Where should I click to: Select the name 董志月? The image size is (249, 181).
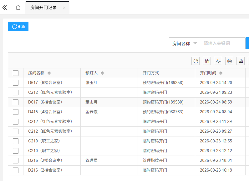tap(91, 102)
